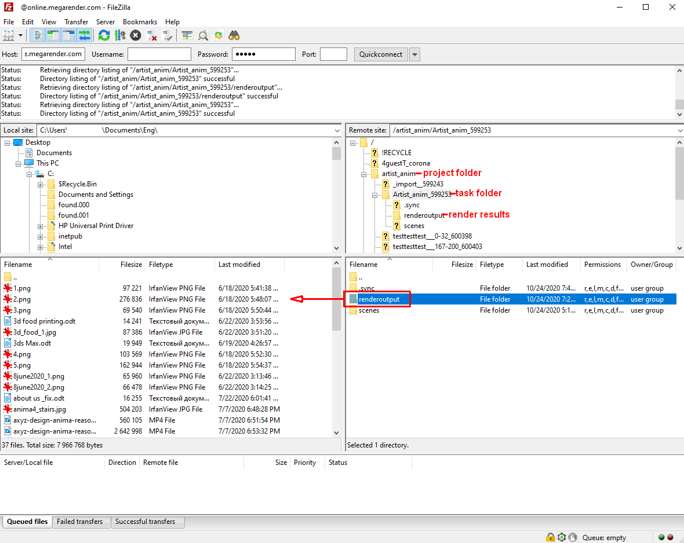This screenshot has width=684, height=543.
Task: Select the 3d food printing.odt document icon
Action: [8, 321]
